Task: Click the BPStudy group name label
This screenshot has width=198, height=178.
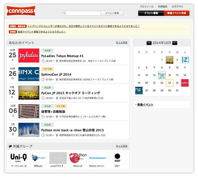Action: tap(38, 166)
